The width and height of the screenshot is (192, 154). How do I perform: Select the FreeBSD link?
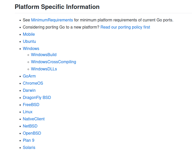(31, 105)
